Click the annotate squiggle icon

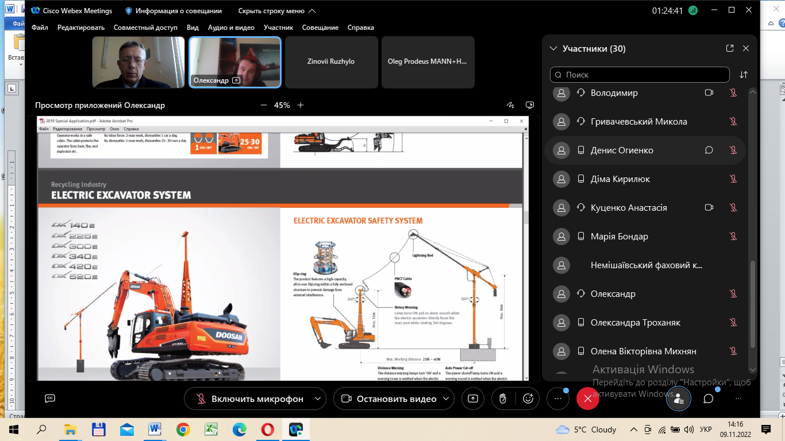[510, 105]
